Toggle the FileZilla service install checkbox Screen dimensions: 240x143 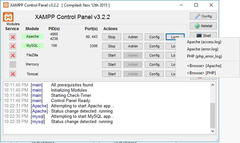pos(13,55)
